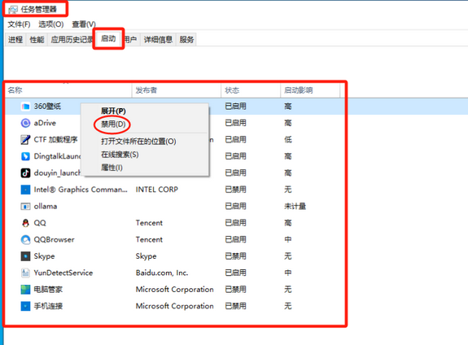Switch to the 用户 tab
468x345 pixels.
click(130, 40)
